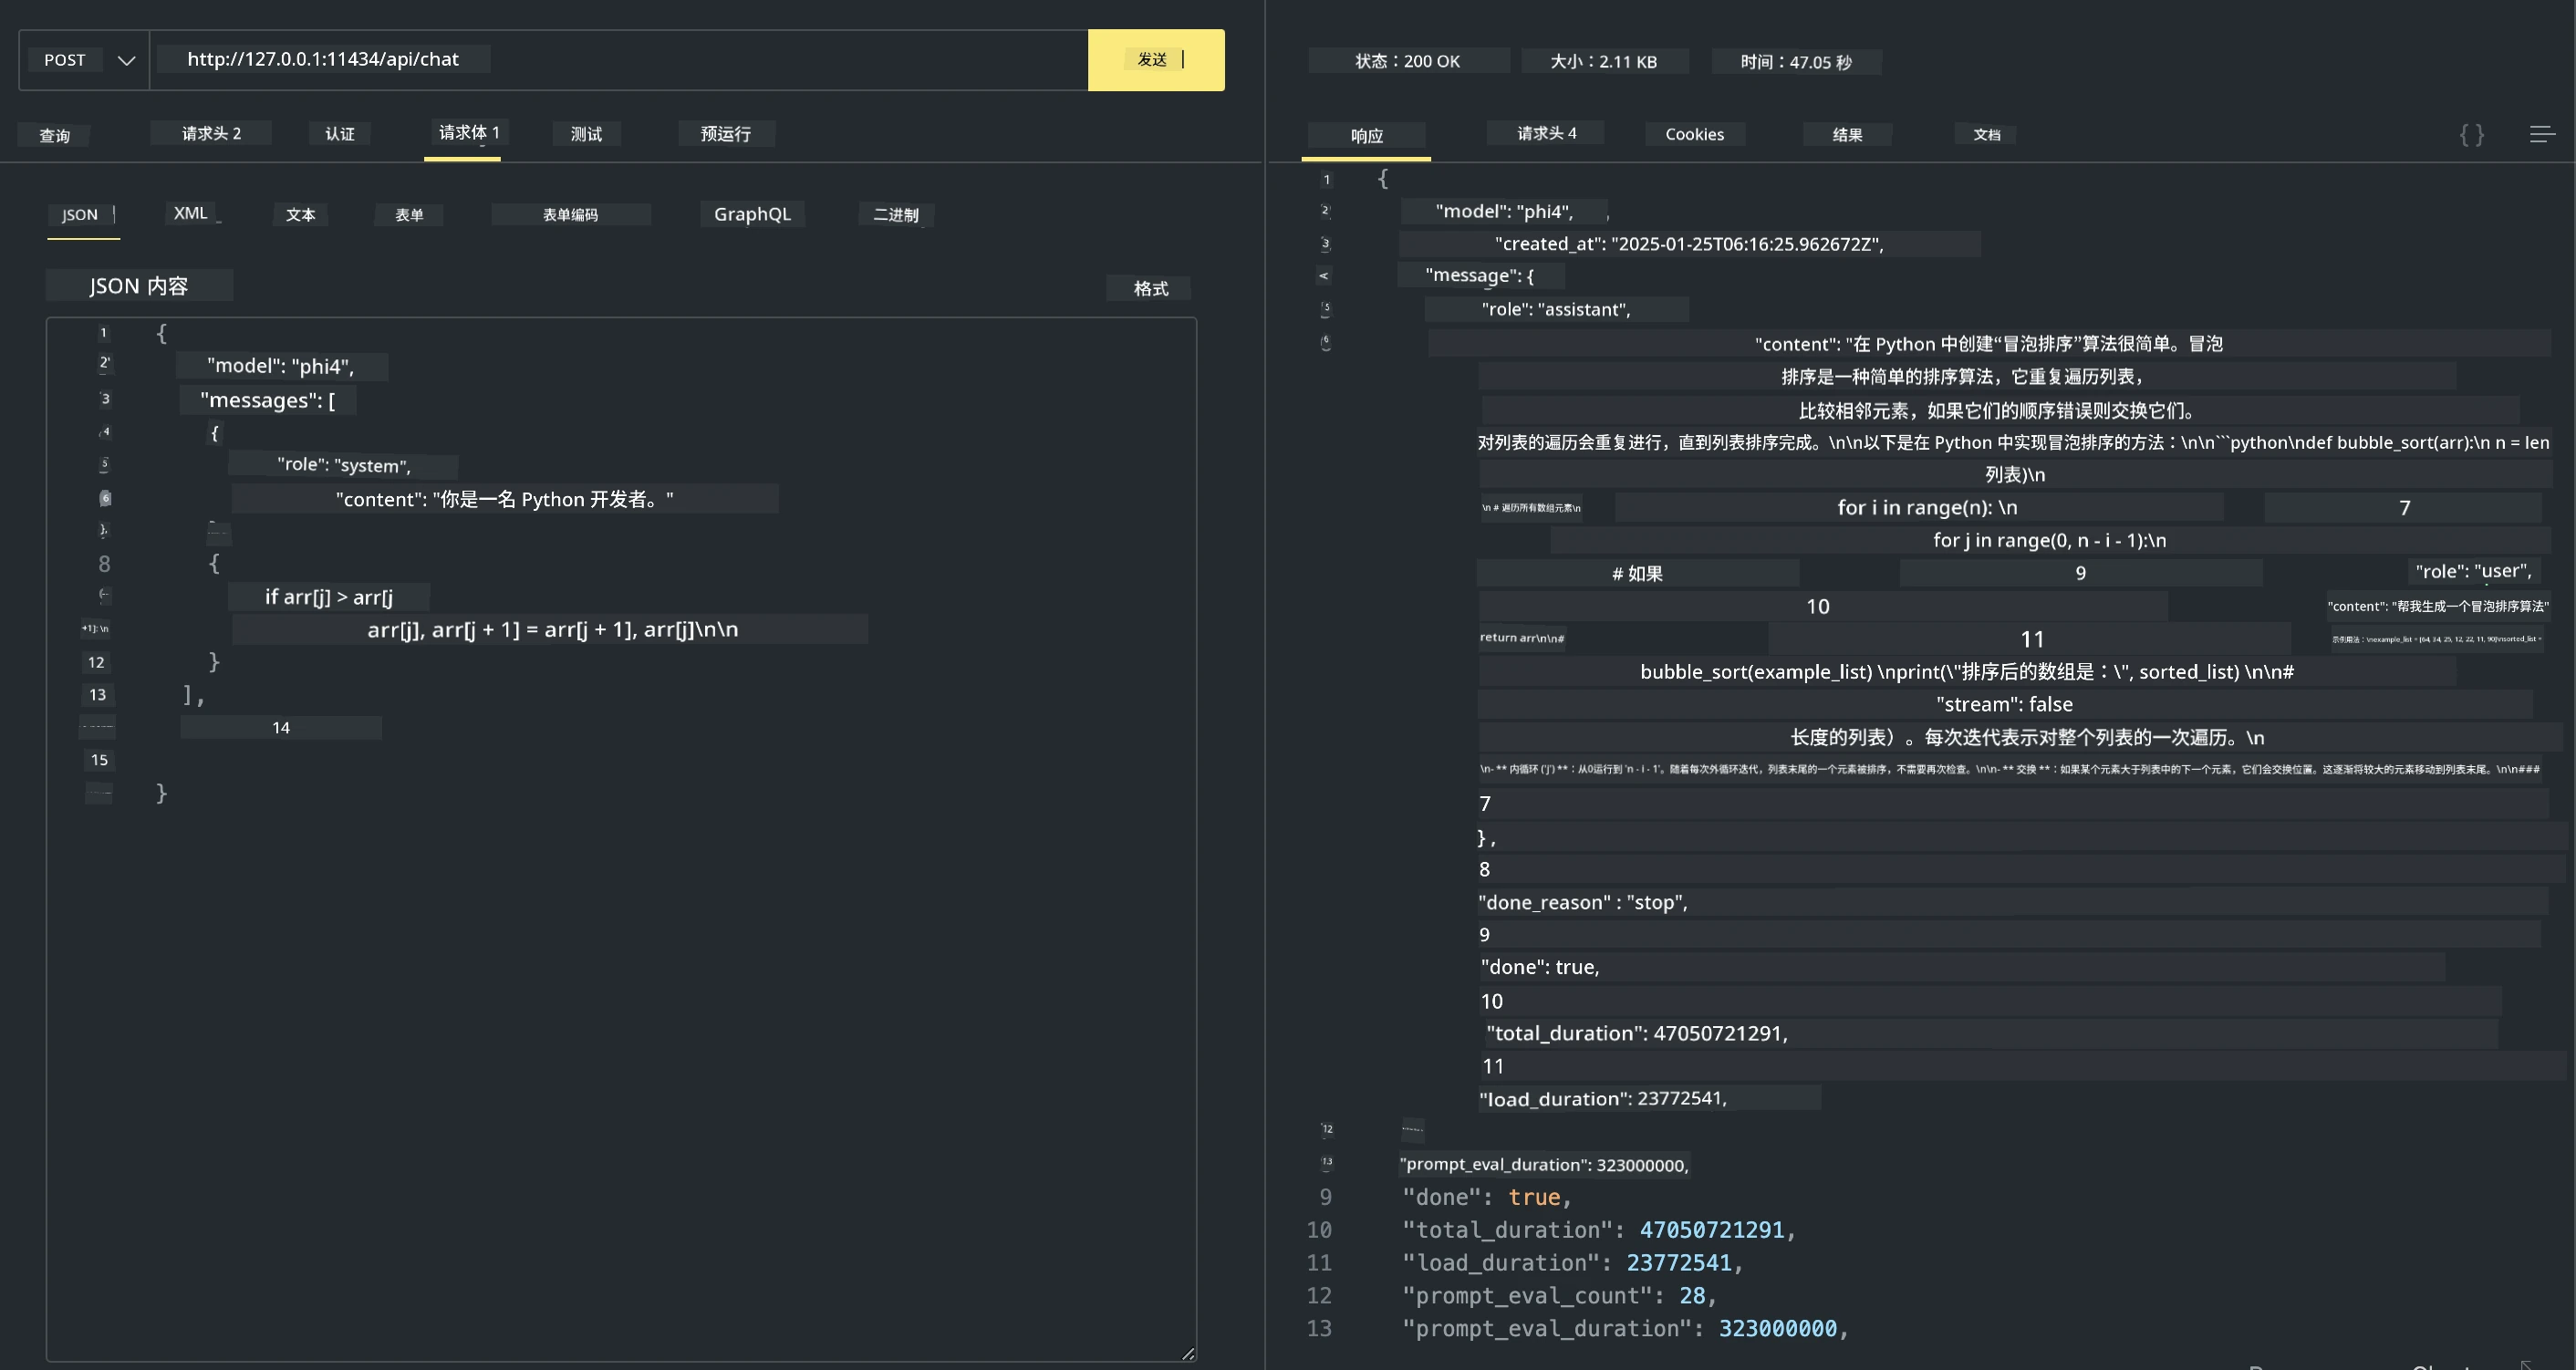Choose the 表单 body type
Viewport: 2576px width, 1370px height.
point(409,215)
